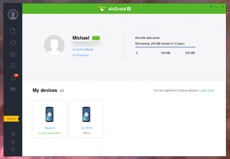The height and width of the screenshot is (159, 230).
Task: Click the feedback edit icon in the sidebar
Action: pyautogui.click(x=13, y=141)
